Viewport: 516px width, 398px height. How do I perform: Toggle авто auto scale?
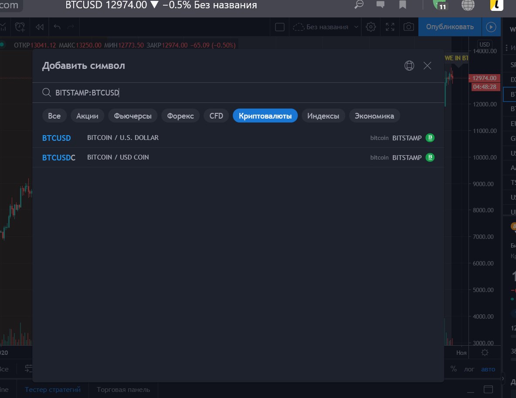pyautogui.click(x=488, y=369)
